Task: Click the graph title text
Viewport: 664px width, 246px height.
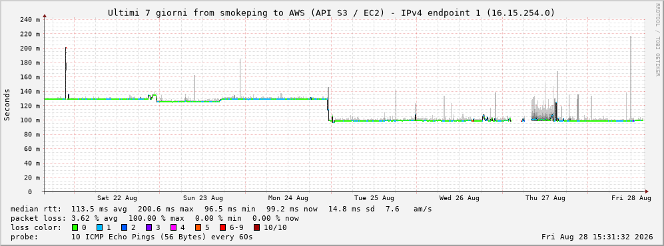Action: [x=331, y=13]
